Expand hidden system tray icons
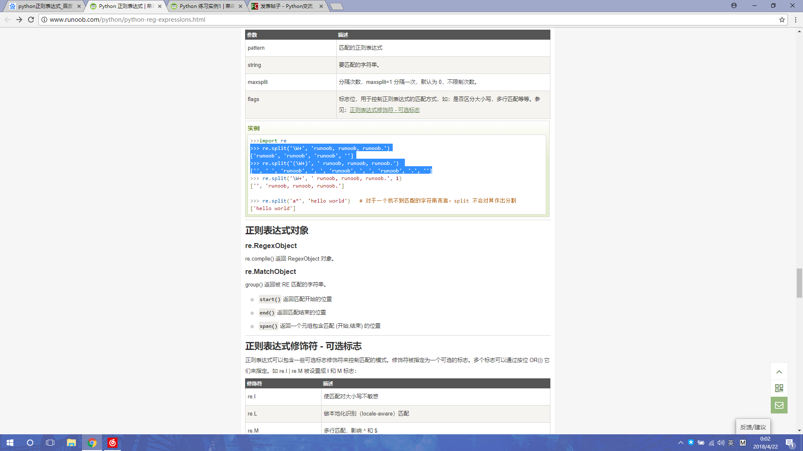The image size is (803, 451). coord(681,443)
